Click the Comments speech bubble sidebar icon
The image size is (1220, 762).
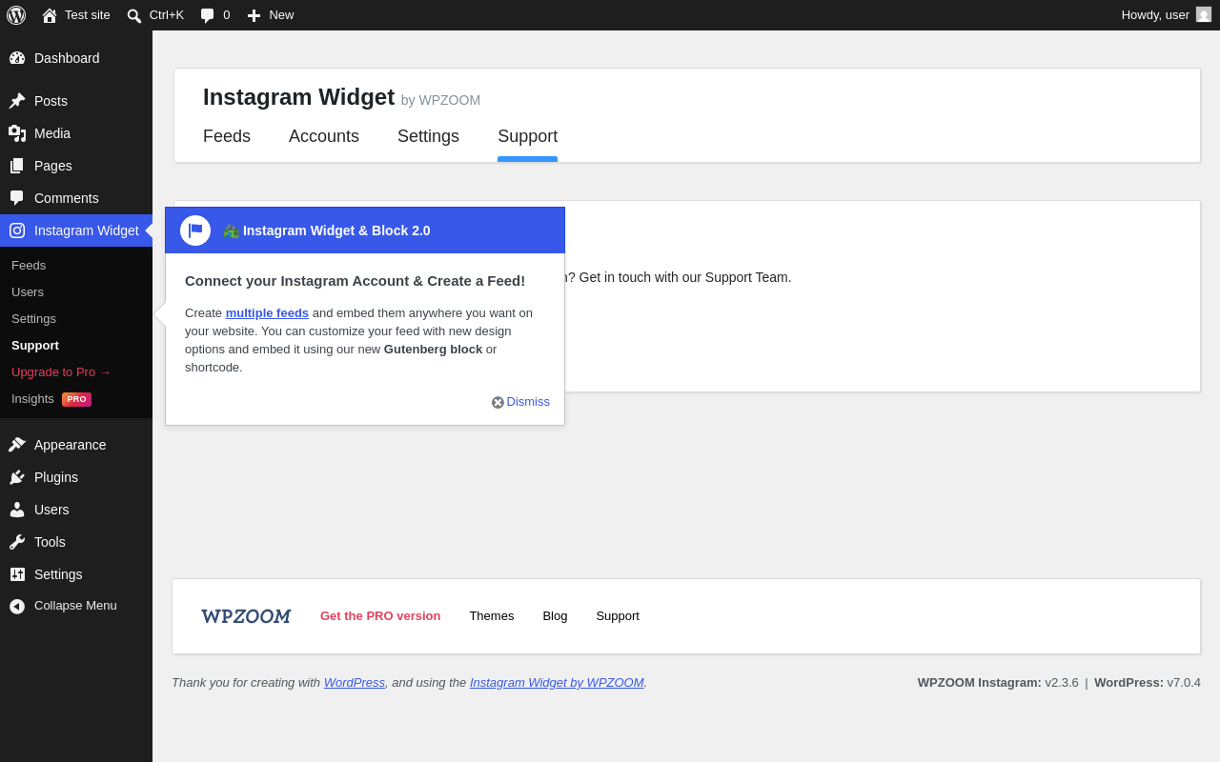point(17,198)
